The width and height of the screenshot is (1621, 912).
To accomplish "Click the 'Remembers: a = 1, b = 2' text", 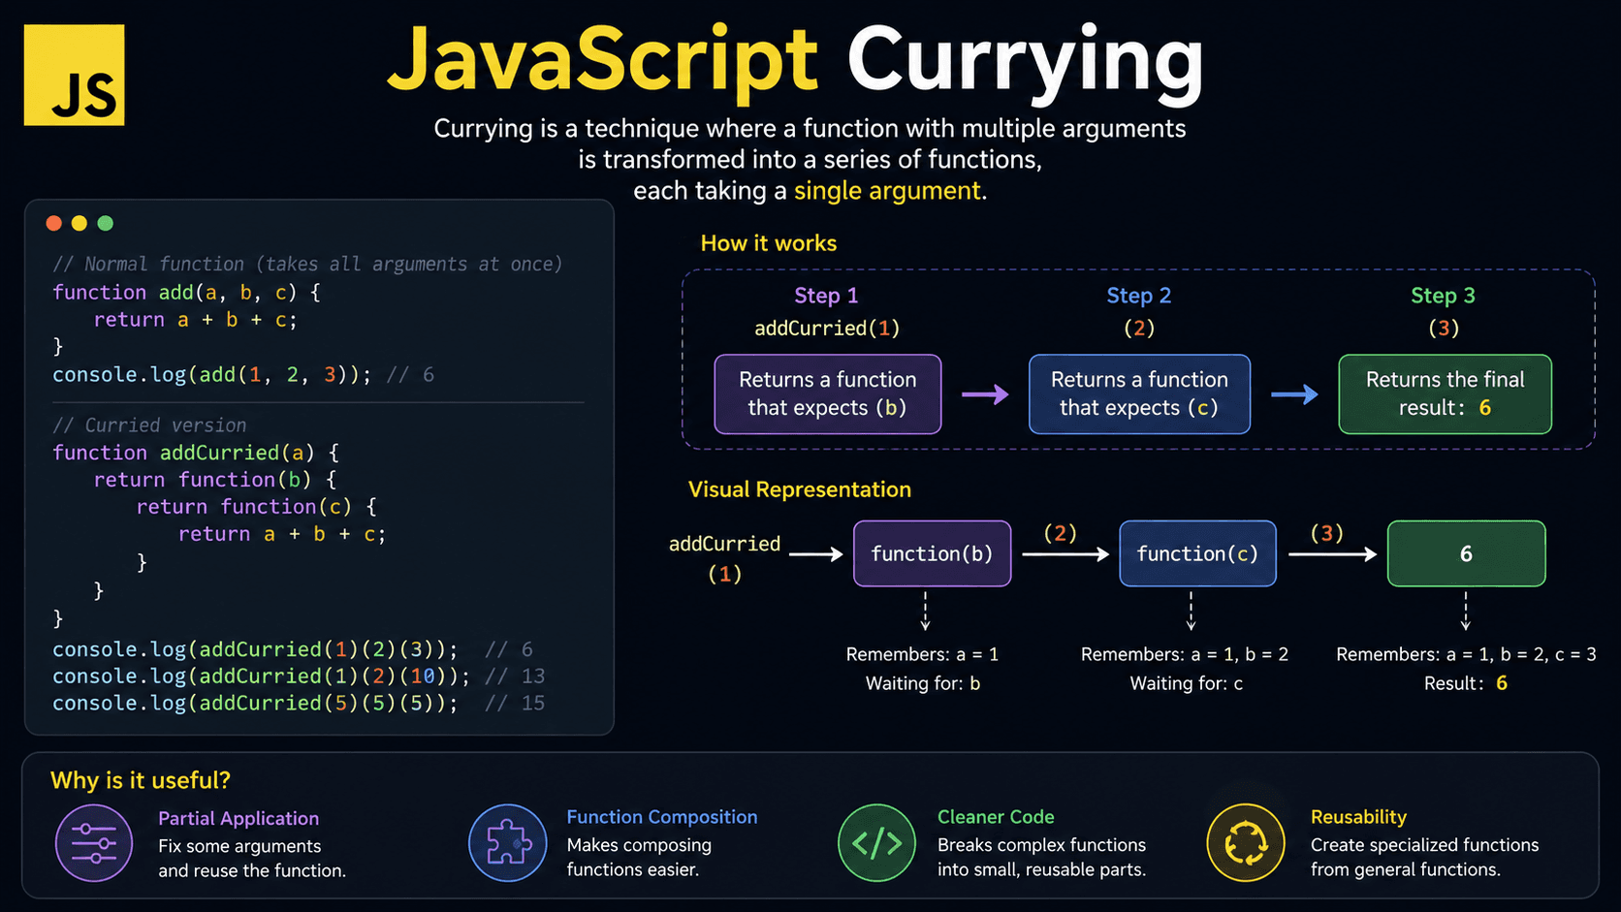I will (1185, 655).
